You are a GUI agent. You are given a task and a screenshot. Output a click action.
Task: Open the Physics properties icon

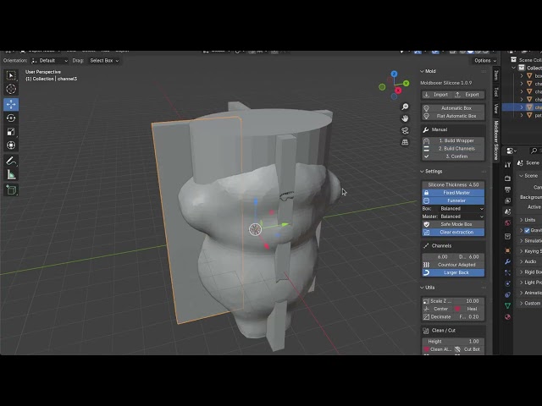pyautogui.click(x=507, y=284)
